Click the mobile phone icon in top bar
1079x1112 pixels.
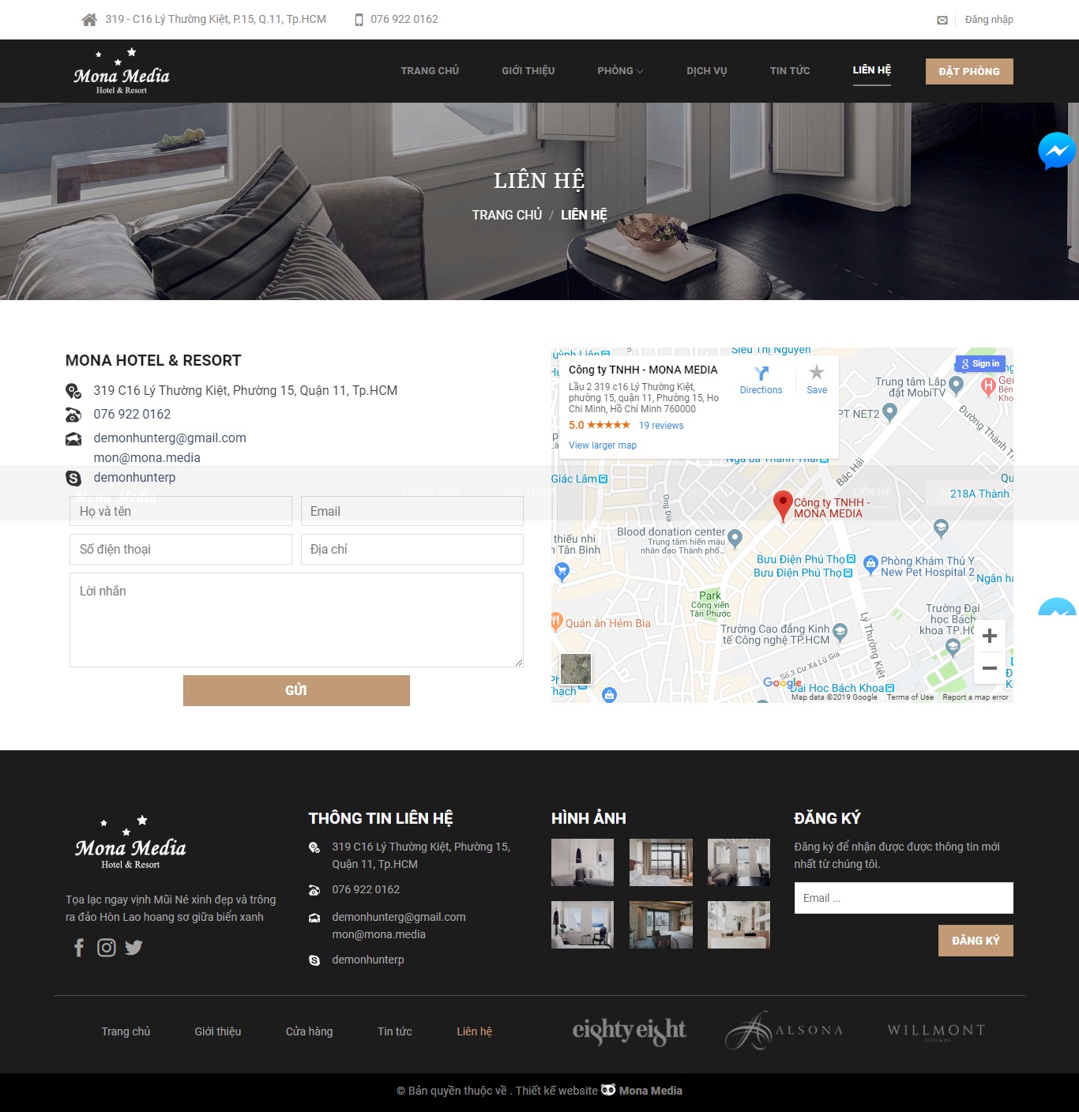coord(359,20)
